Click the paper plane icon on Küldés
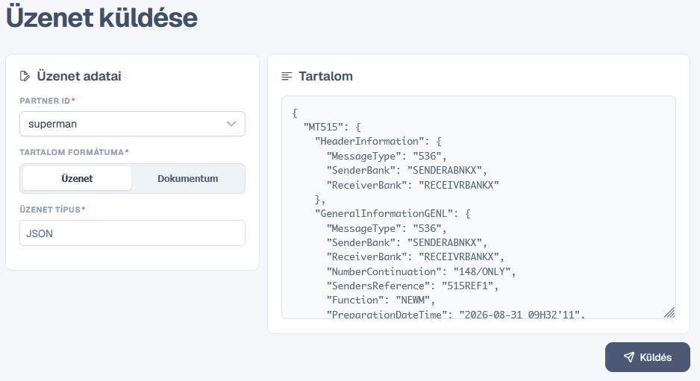This screenshot has height=381, width=700. click(x=628, y=357)
